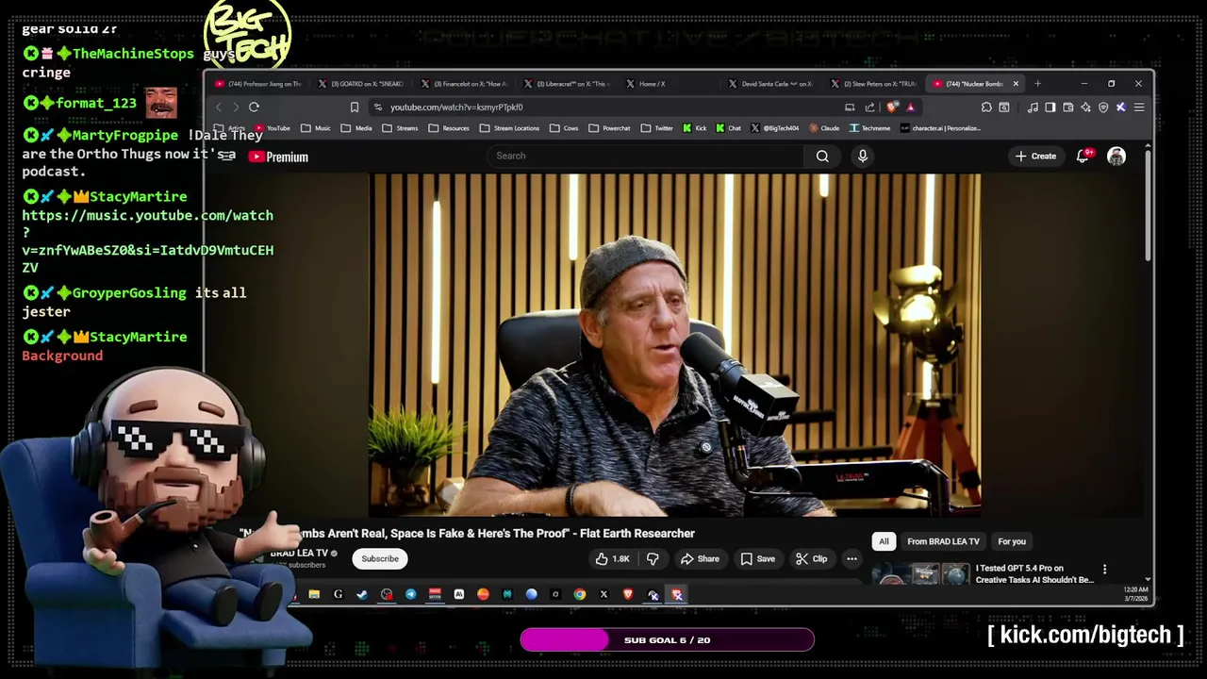Image resolution: width=1207 pixels, height=679 pixels.
Task: Click the Brave Shields lion icon
Action: 891,107
